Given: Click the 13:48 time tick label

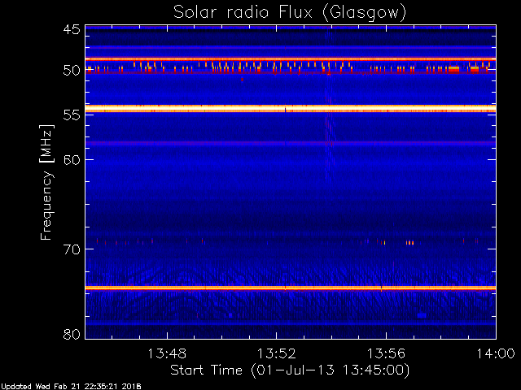Looking at the screenshot, I should click(x=167, y=353).
